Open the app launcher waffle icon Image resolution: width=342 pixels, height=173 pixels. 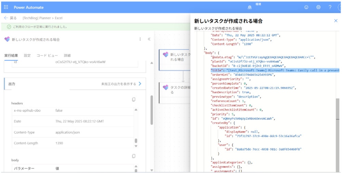click(x=6, y=7)
